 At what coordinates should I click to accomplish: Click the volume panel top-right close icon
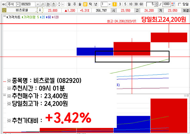(187, 96)
